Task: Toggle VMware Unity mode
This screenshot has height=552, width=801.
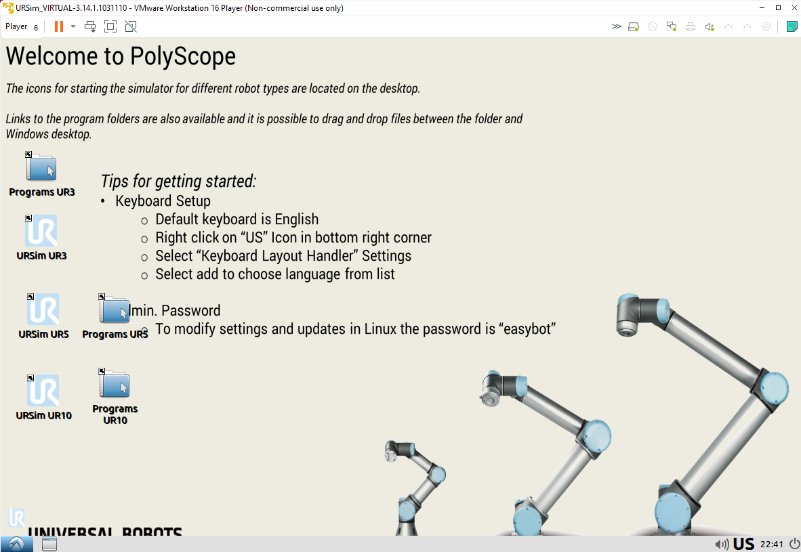Action: pos(131,26)
